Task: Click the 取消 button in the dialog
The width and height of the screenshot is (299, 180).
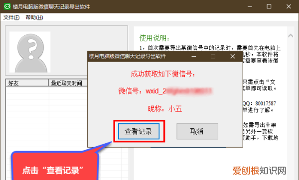Action: coord(197,131)
